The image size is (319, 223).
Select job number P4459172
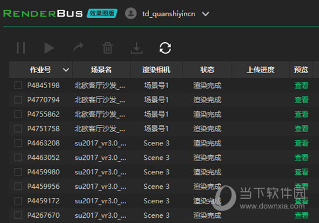pos(43,201)
